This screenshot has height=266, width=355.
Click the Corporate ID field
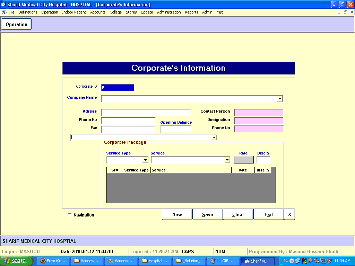tap(118, 87)
